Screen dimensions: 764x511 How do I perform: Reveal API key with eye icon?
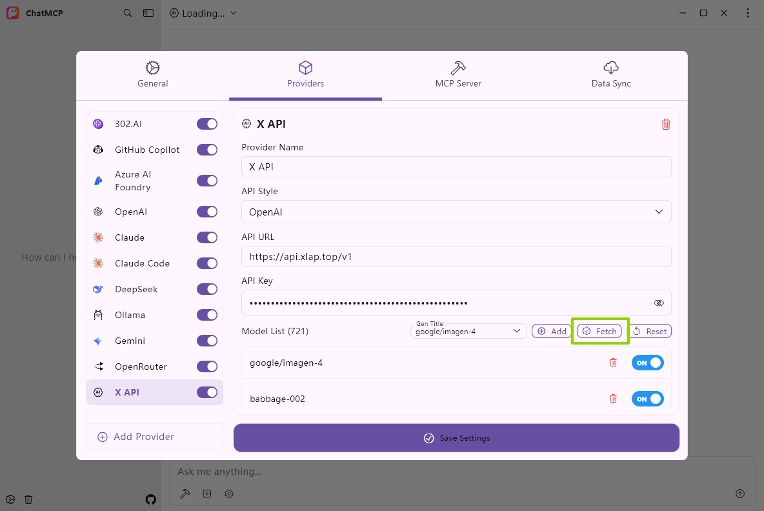tap(659, 303)
